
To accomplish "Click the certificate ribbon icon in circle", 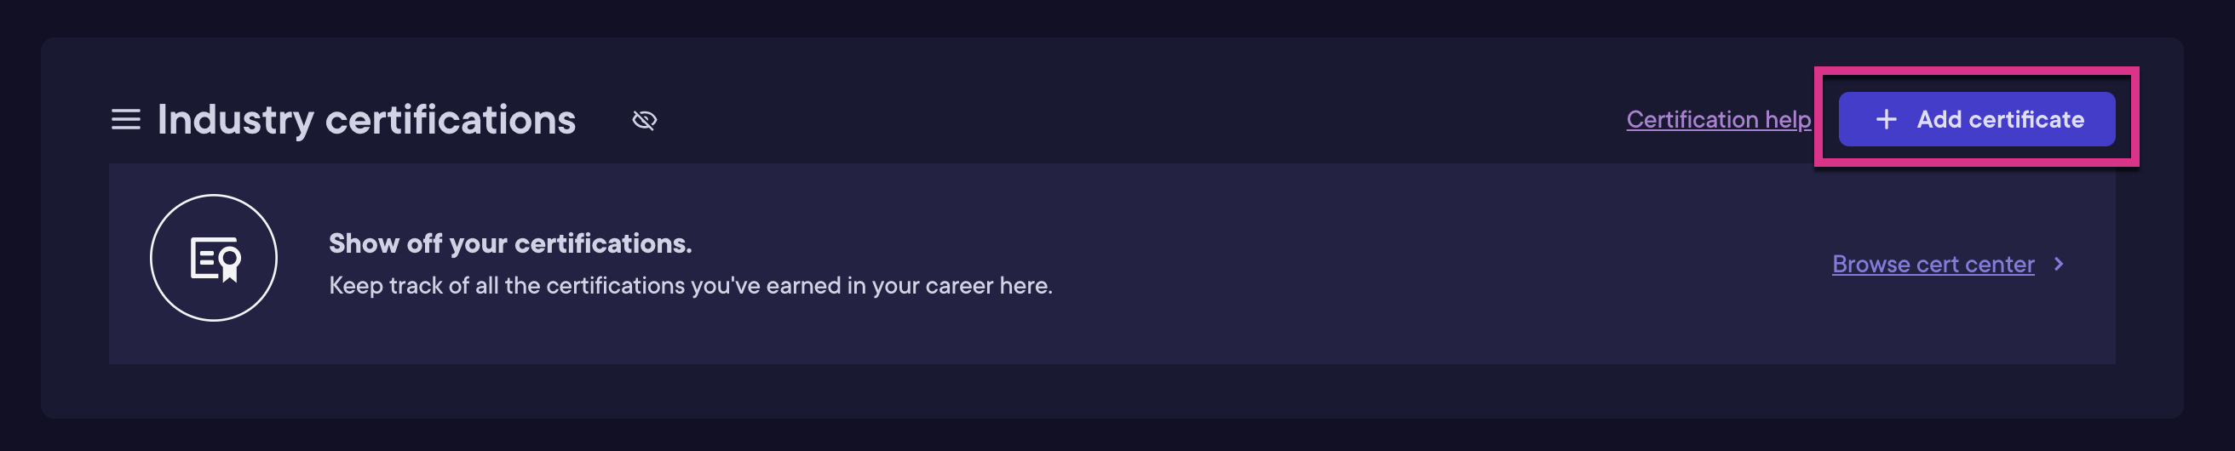I will (215, 259).
